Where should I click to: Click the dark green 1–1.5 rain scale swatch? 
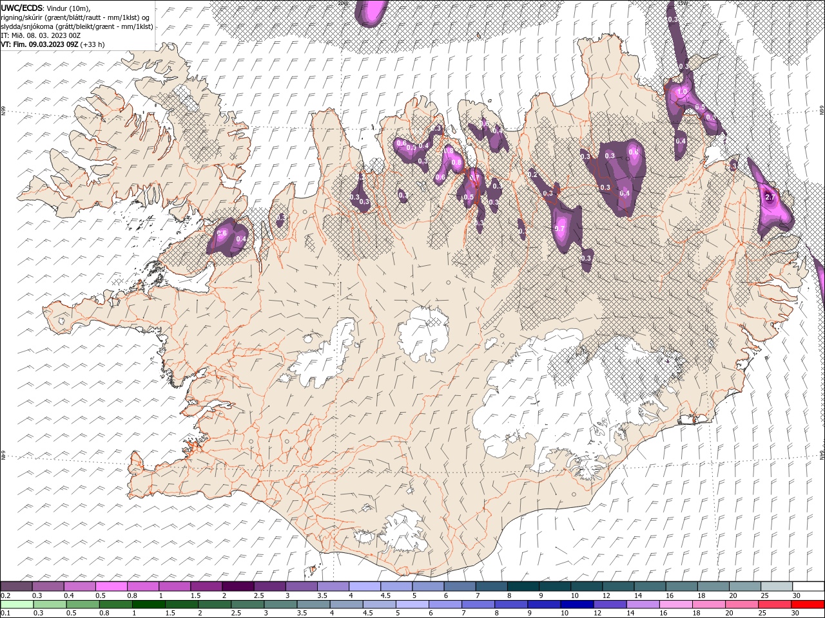point(149,604)
